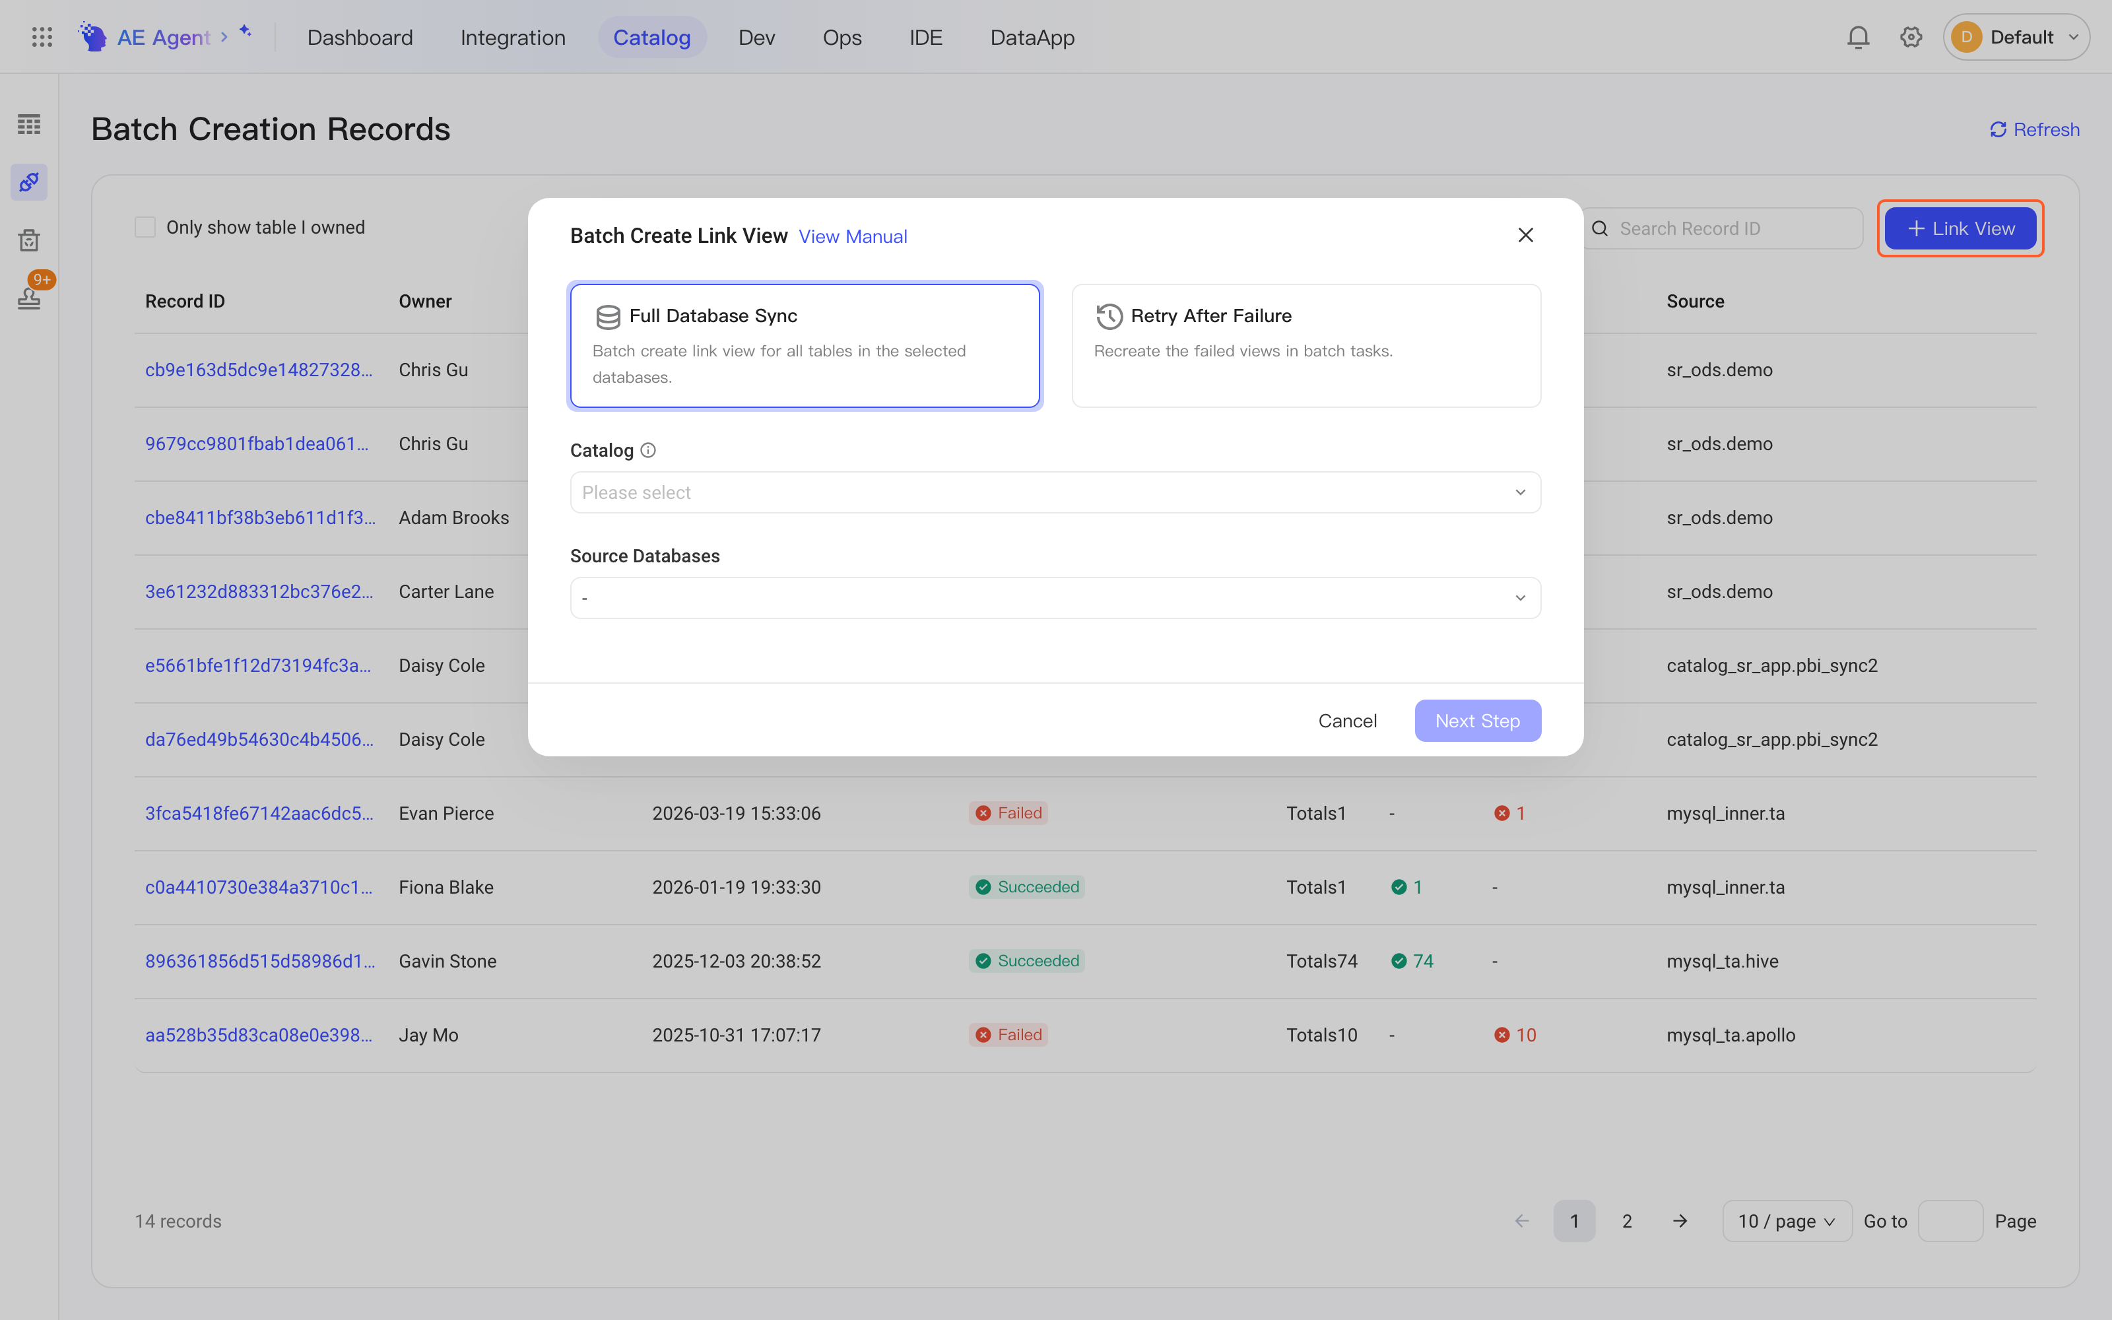Open the recycle bin sidebar icon
Screen dimensions: 2112x1320
pos(29,240)
